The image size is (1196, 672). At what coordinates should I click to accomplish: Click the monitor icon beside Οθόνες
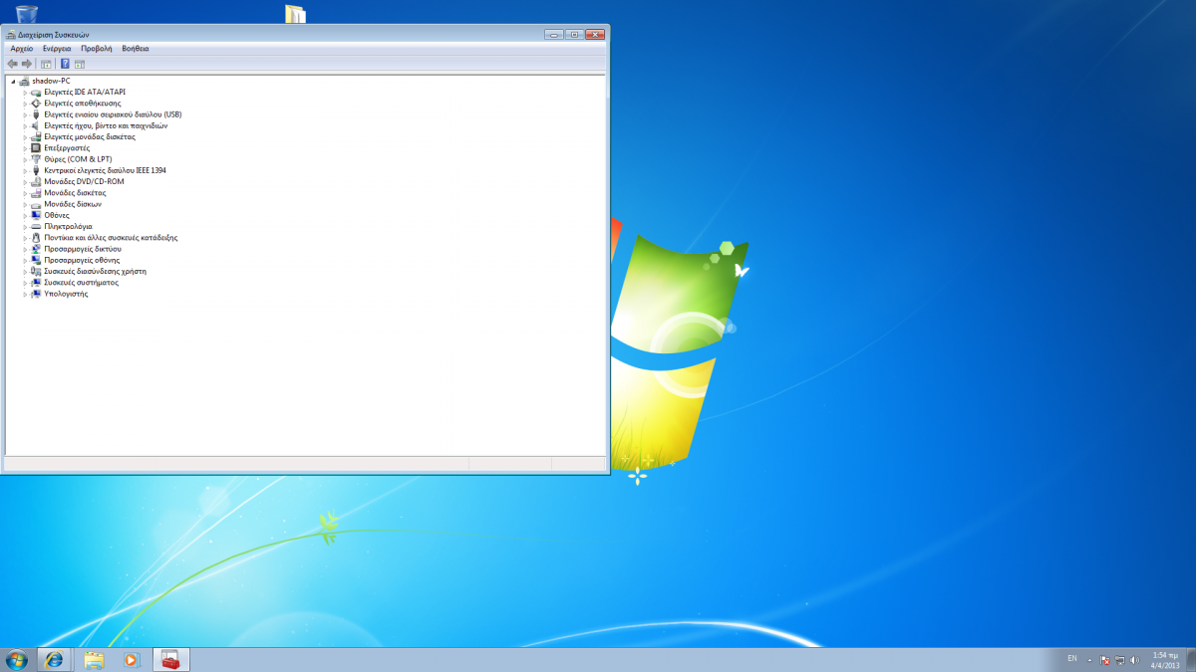click(x=36, y=215)
